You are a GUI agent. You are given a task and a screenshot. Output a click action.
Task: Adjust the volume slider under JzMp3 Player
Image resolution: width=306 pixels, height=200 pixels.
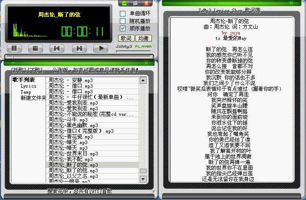[x=134, y=51]
